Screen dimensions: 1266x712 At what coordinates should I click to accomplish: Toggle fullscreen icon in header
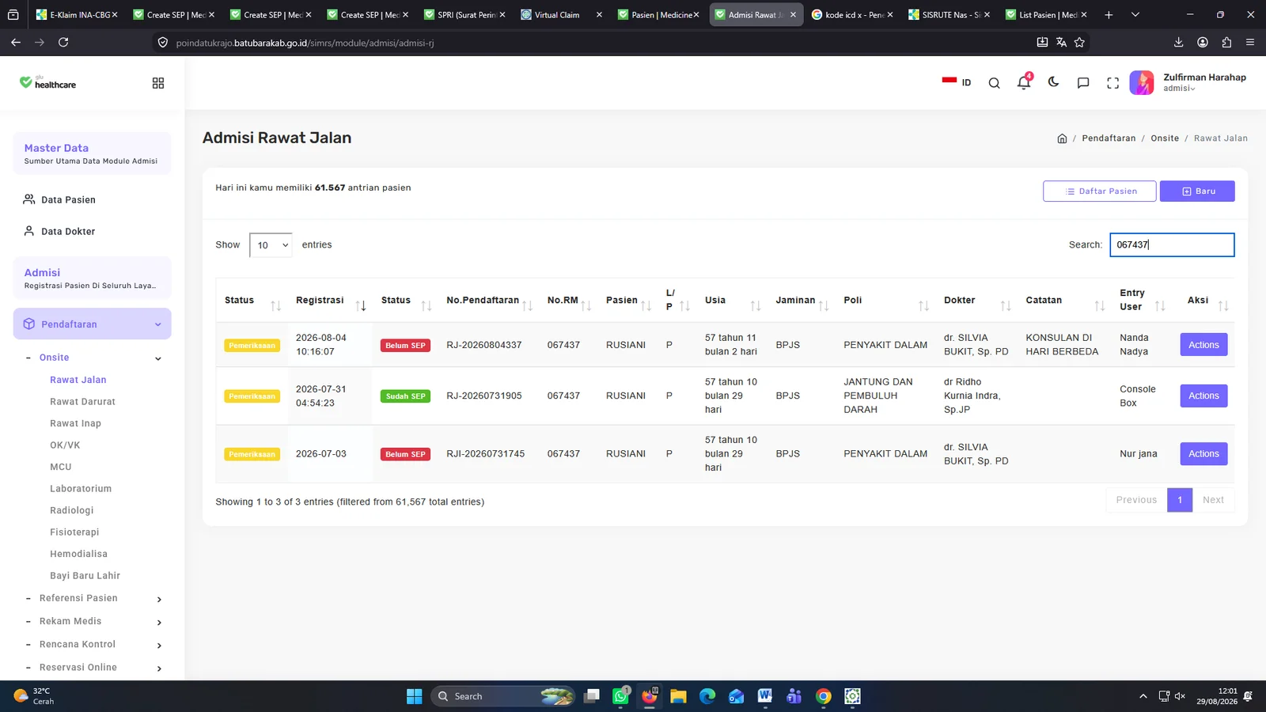1112,83
